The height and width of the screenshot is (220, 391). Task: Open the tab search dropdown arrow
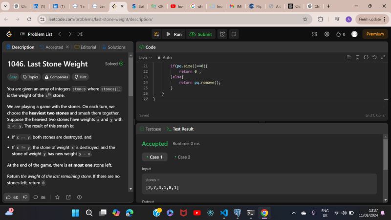tap(5, 6)
